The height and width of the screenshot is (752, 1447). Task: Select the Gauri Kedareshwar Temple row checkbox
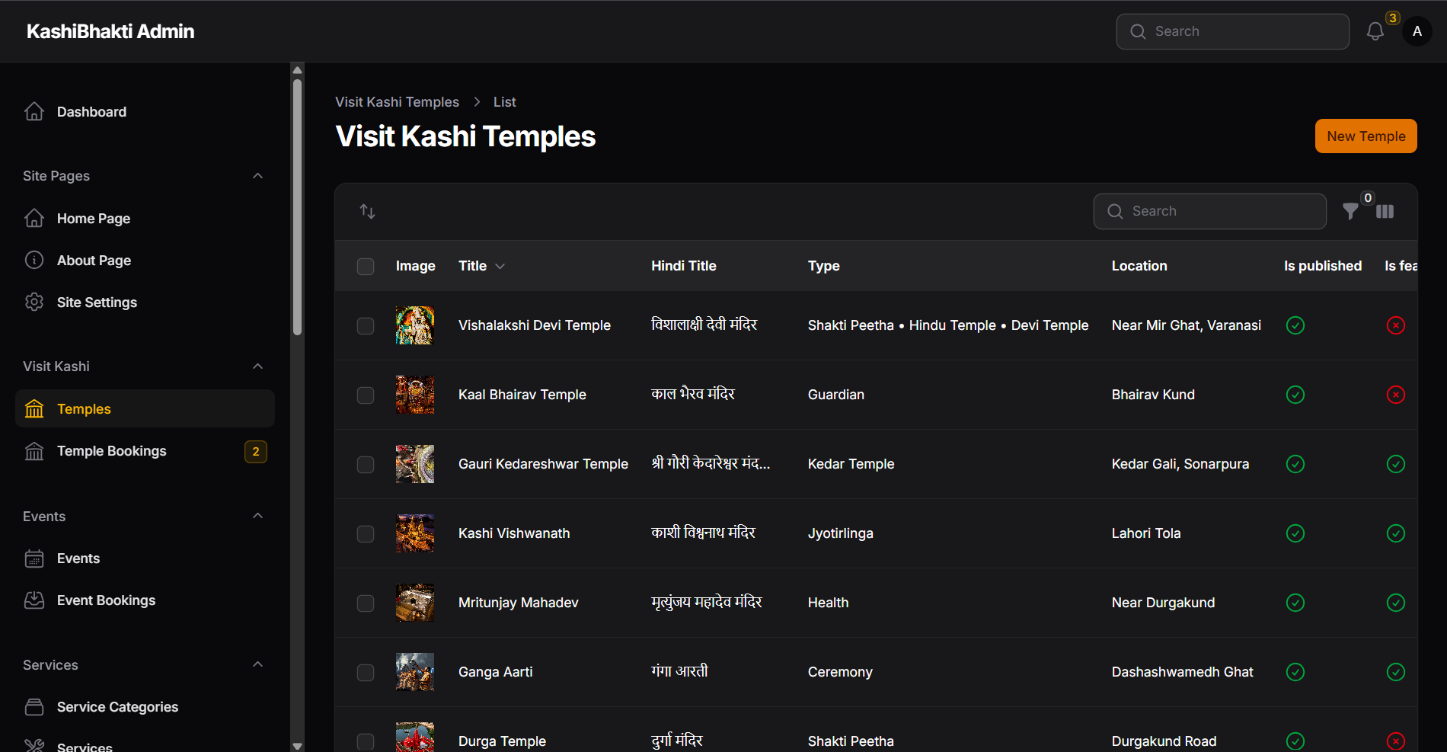tap(366, 464)
